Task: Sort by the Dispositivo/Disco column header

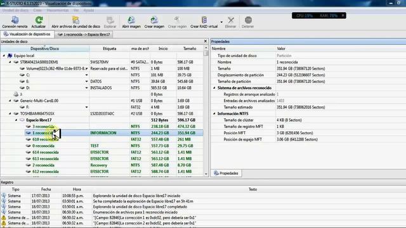Action: [45, 49]
